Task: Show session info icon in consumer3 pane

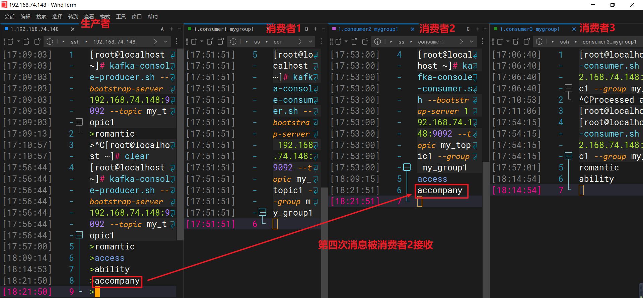Action: pyautogui.click(x=539, y=42)
